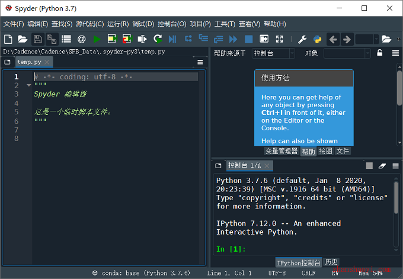The width and height of the screenshot is (403, 279).
Task: Click the @ symbol finder icon
Action: pos(81,39)
